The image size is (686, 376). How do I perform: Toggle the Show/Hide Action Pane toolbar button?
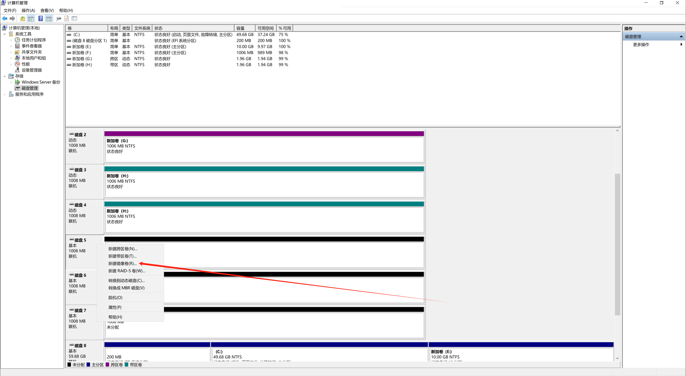click(49, 18)
